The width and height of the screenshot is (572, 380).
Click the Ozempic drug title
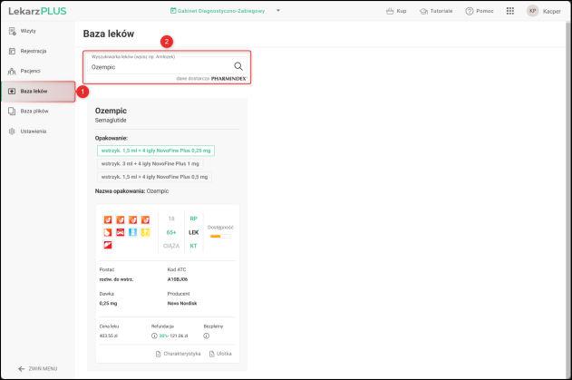coord(111,111)
